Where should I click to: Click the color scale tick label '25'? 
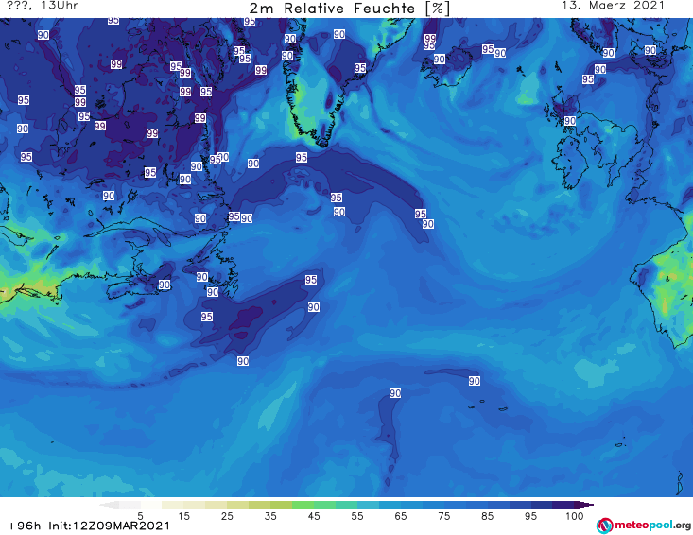click(227, 516)
